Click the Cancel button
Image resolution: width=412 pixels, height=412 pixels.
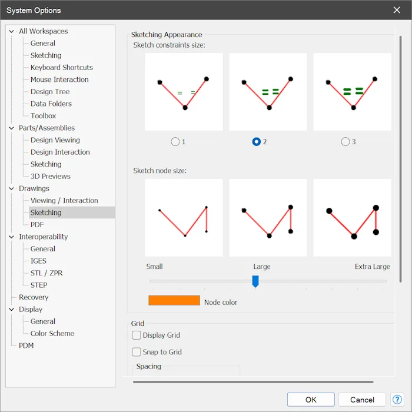[x=362, y=400]
